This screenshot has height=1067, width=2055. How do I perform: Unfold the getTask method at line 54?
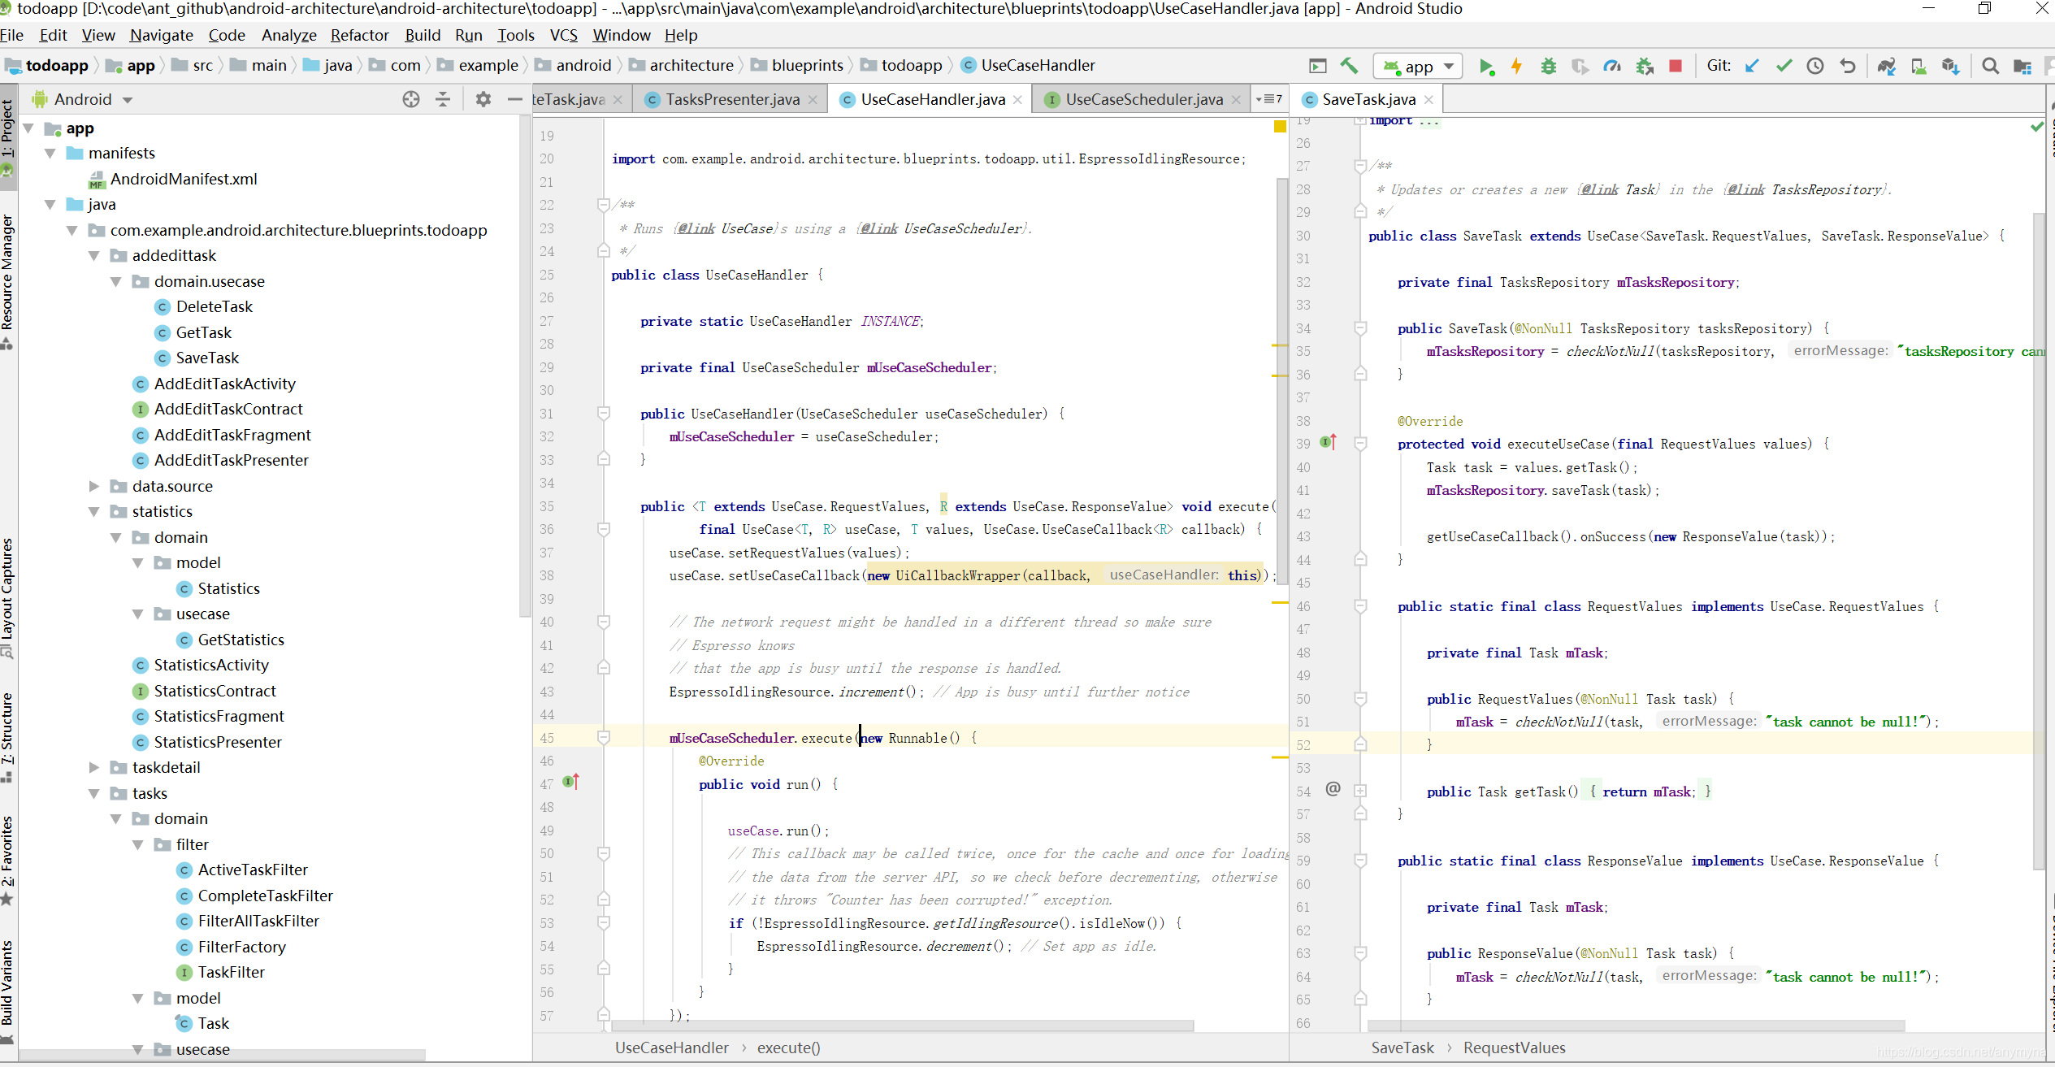[x=1360, y=791]
